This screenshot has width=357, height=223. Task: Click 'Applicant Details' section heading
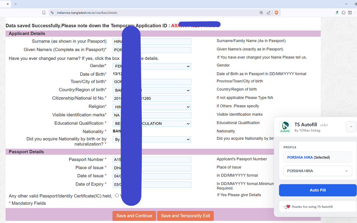point(27,33)
